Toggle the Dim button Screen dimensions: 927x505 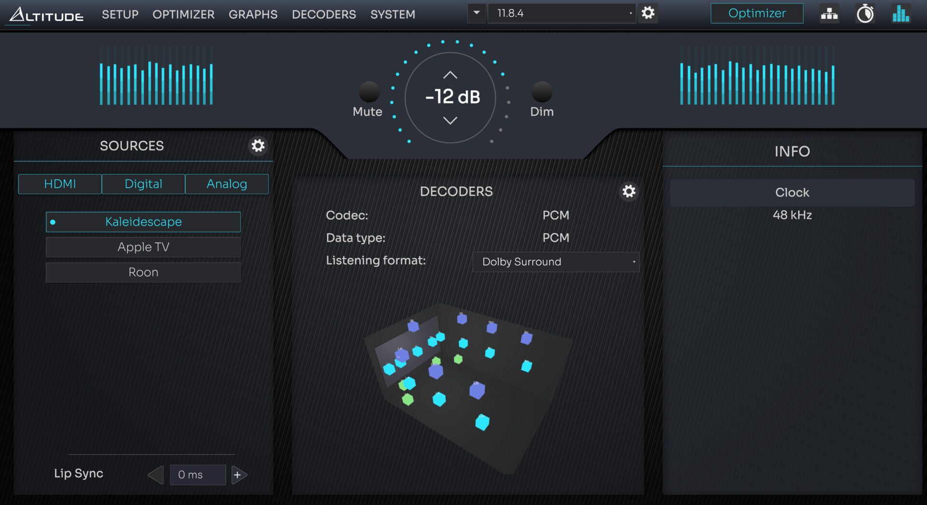pos(542,92)
